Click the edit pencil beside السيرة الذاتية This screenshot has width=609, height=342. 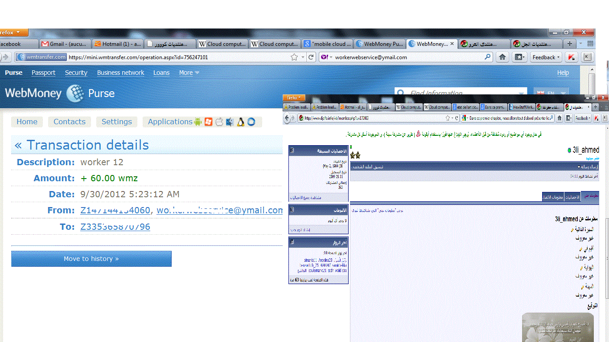(x=572, y=230)
